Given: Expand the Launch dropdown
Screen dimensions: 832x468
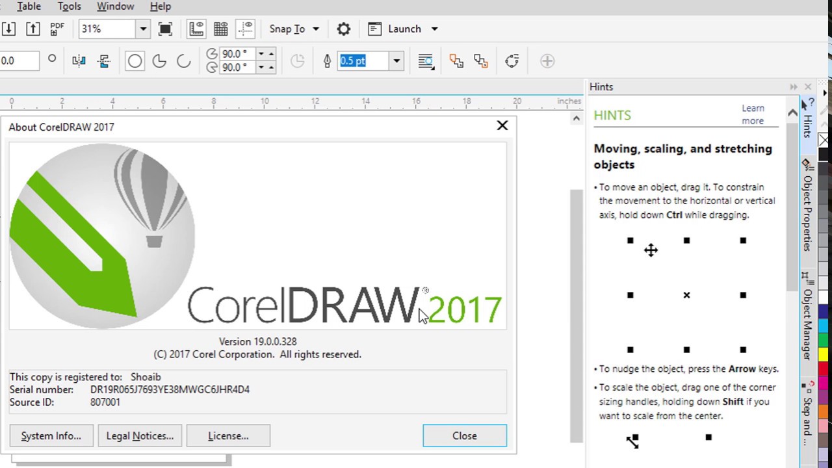Looking at the screenshot, I should (434, 29).
